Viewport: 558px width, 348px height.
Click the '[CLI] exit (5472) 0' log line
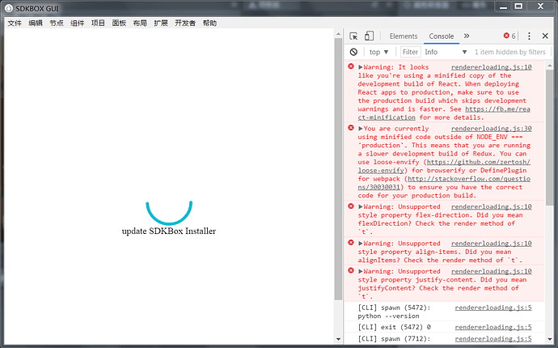click(395, 327)
